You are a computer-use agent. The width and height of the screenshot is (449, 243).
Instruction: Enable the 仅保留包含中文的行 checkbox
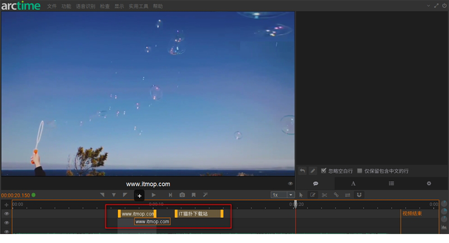point(360,170)
